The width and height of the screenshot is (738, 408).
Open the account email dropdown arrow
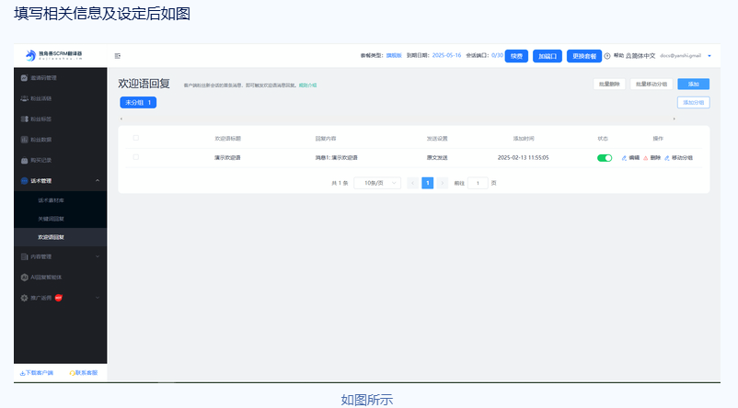pyautogui.click(x=709, y=56)
